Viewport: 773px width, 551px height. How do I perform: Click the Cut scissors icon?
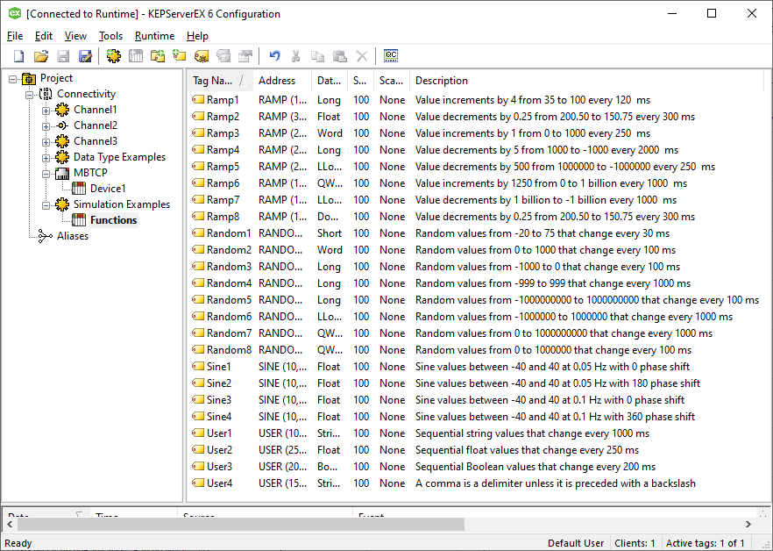[296, 56]
